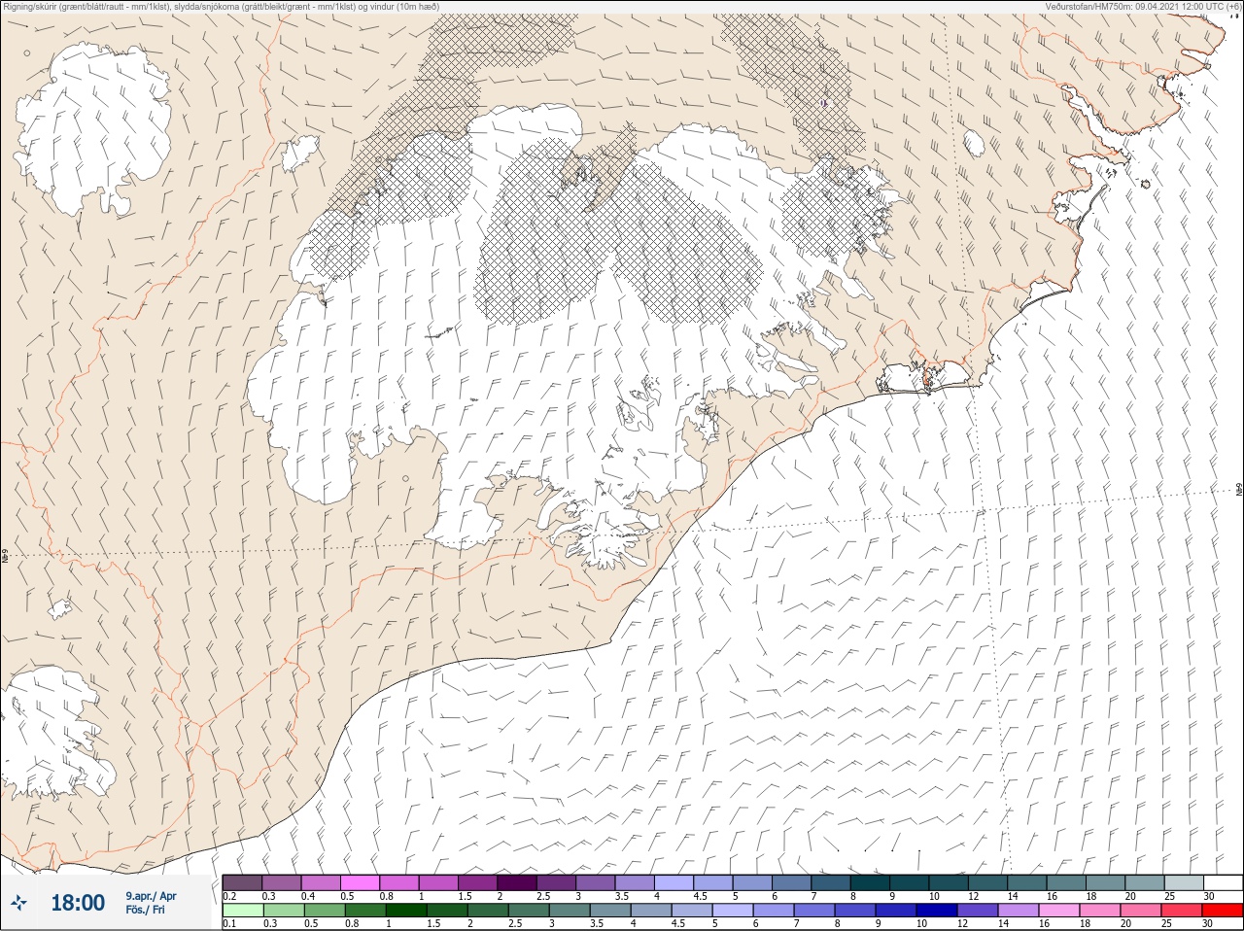Select the hot pink 25 swatch in lower row

[1182, 911]
